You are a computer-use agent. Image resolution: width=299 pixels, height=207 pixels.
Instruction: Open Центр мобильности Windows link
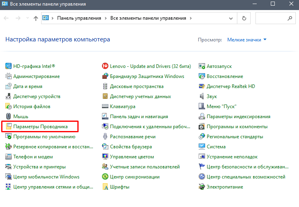[46, 177]
